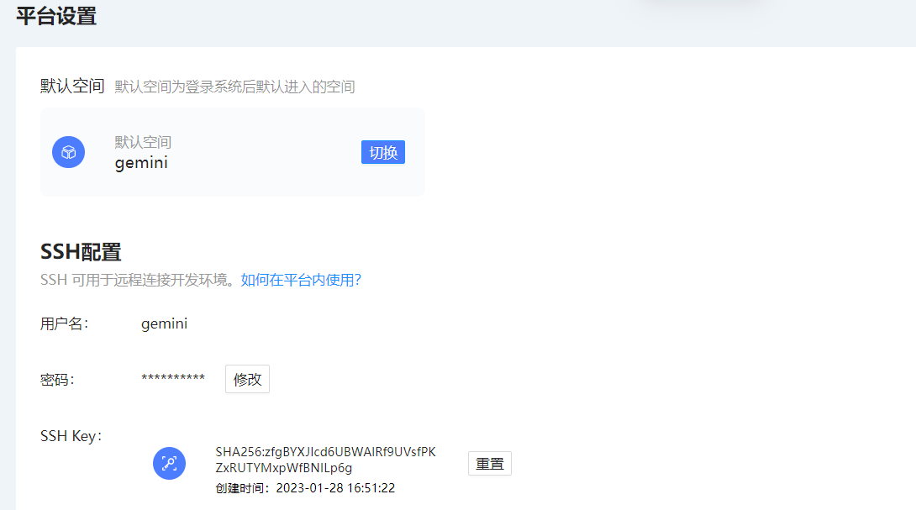Click the SSH Key field label
916x510 pixels.
71,436
